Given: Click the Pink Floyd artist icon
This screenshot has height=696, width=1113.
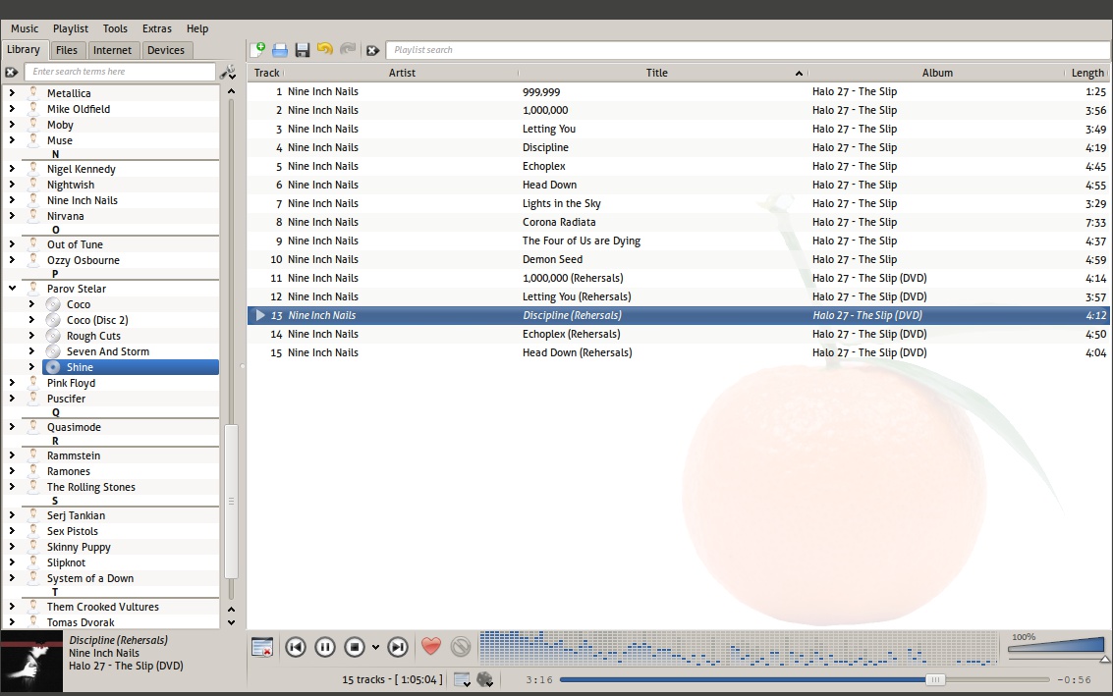Looking at the screenshot, I should [x=33, y=383].
